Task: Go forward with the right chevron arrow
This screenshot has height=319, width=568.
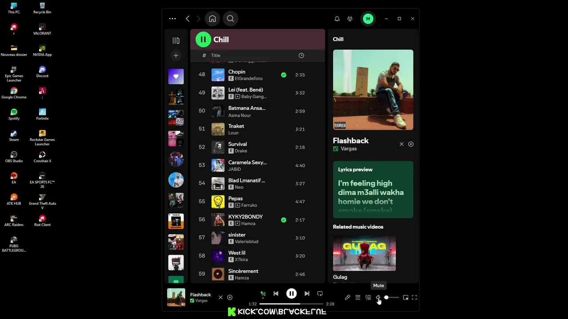Action: [x=198, y=19]
